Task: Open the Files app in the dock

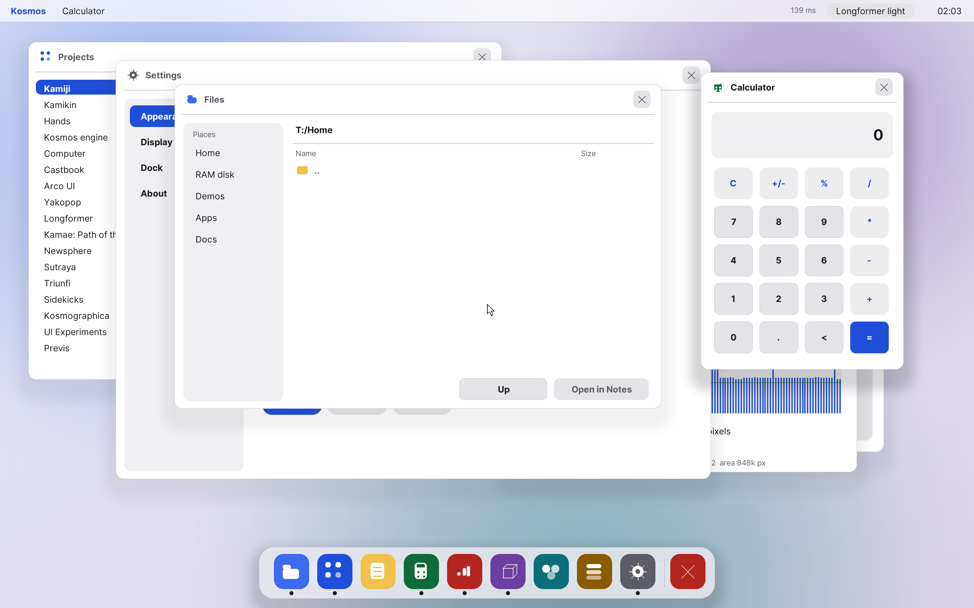Action: 292,571
